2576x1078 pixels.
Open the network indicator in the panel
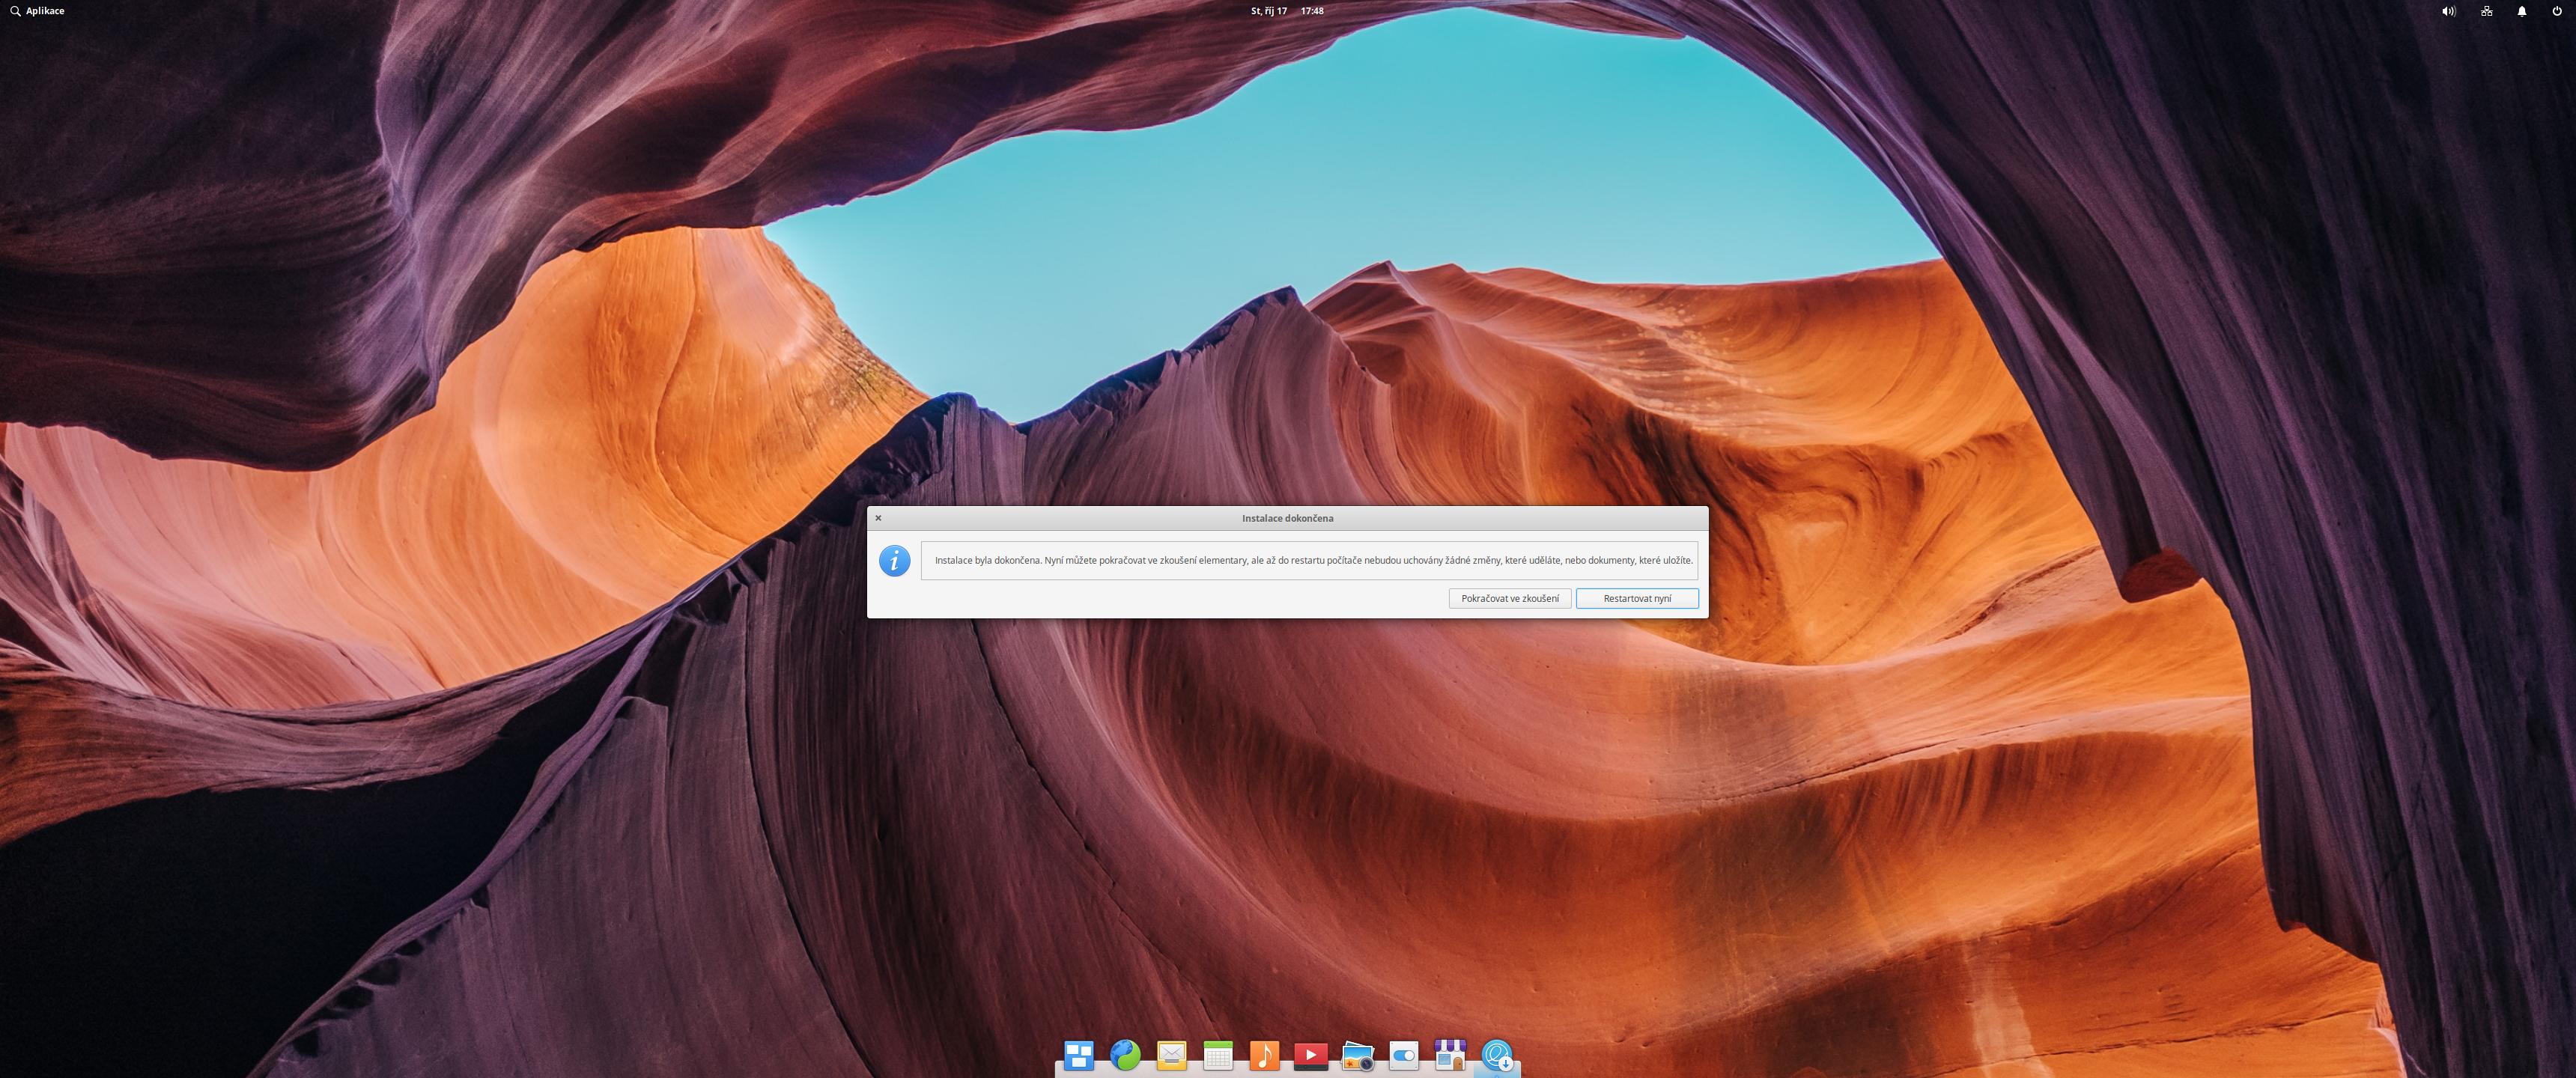coord(2486,11)
